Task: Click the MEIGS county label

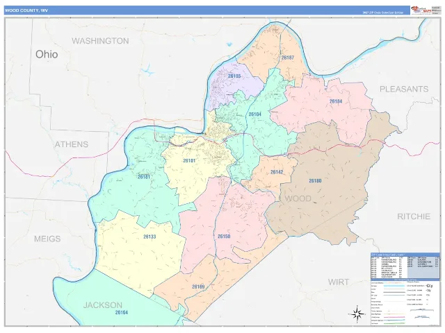Action: click(x=47, y=239)
